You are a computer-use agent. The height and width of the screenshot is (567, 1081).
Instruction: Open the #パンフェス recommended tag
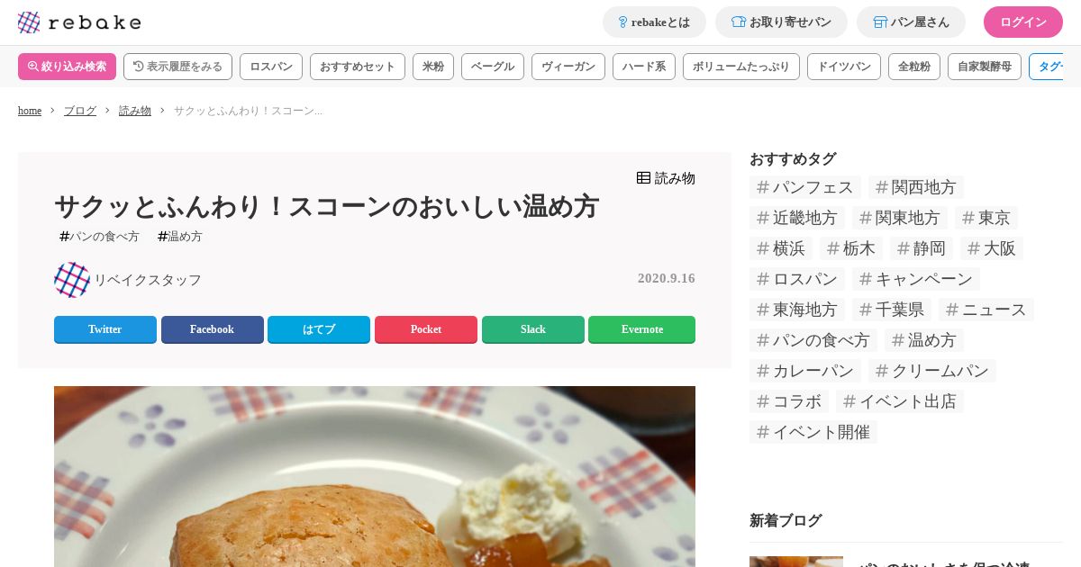[805, 187]
